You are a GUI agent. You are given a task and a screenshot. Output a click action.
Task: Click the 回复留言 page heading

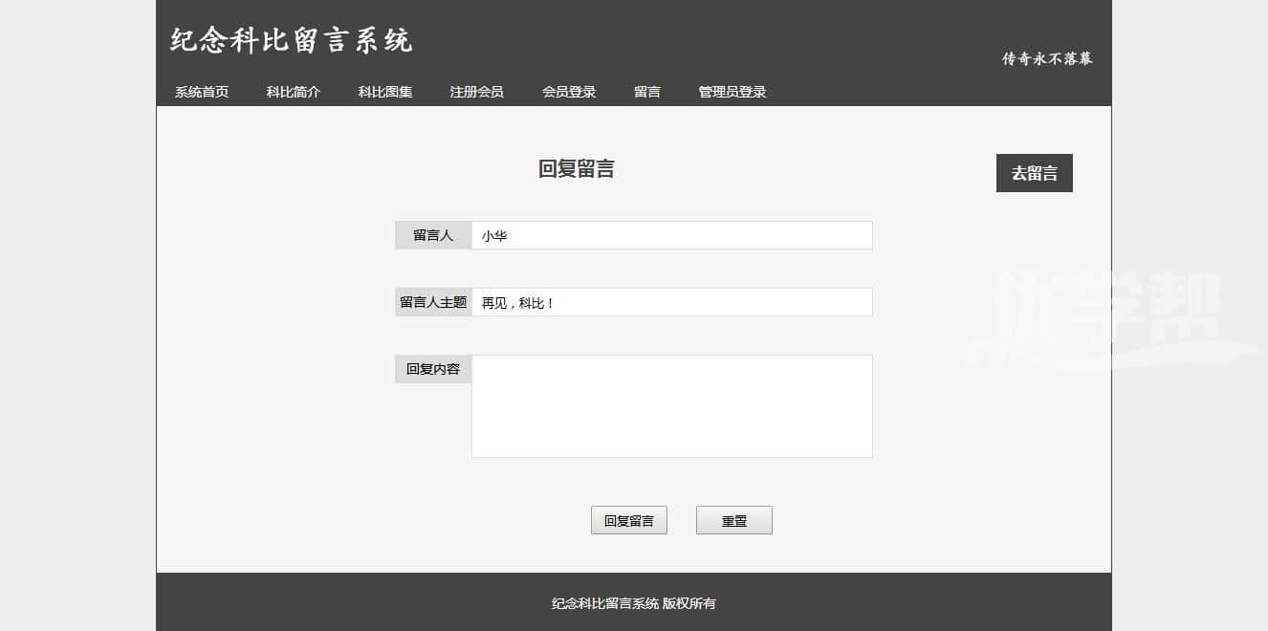(x=577, y=169)
